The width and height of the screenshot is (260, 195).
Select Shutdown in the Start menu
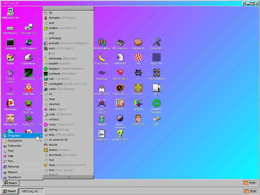pyautogui.click(x=22, y=177)
